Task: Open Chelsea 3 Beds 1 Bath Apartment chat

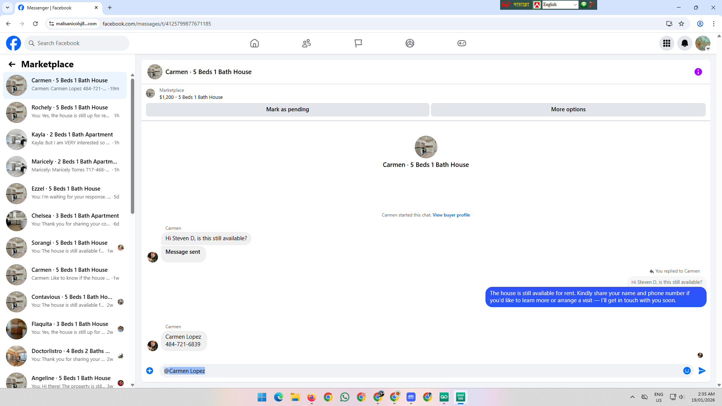Action: [65, 220]
